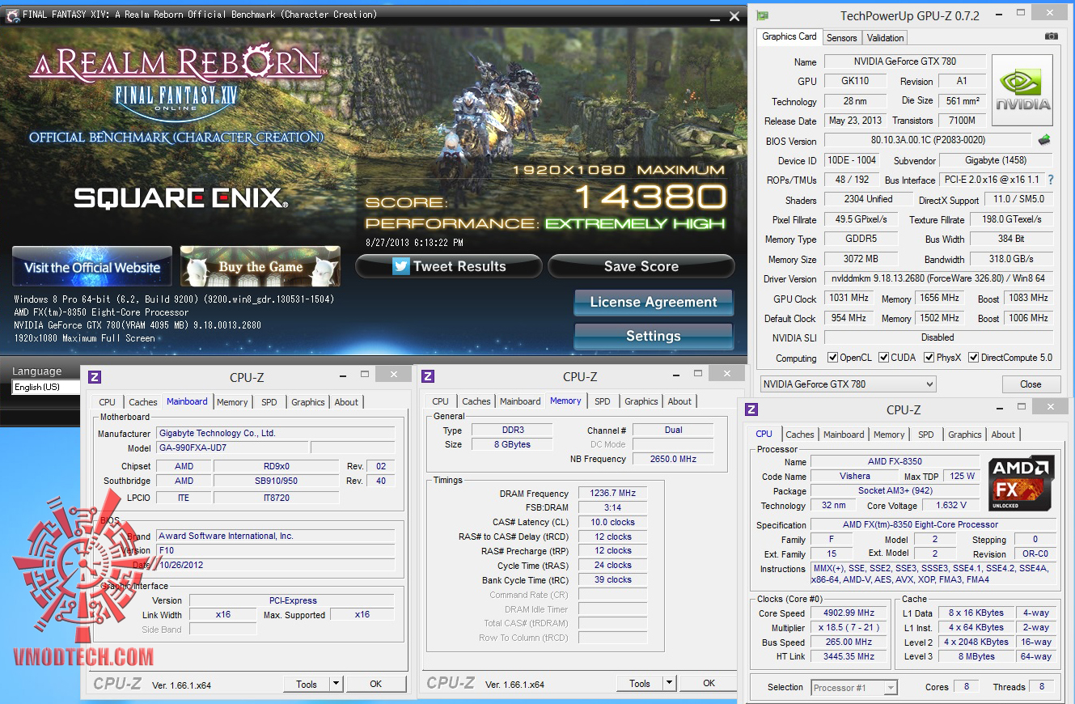Click Visit the Official Website button
The width and height of the screenshot is (1075, 704).
(x=92, y=267)
